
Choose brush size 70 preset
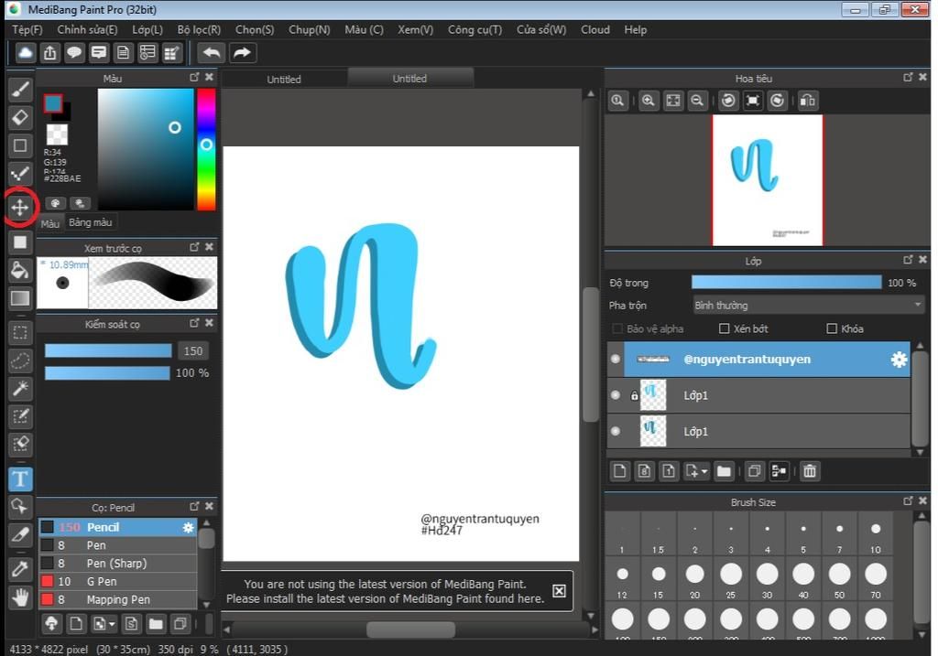(x=875, y=578)
